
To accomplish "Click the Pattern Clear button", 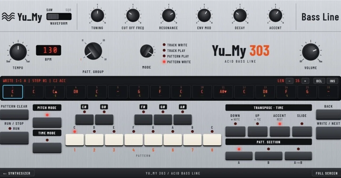I will [14, 115].
